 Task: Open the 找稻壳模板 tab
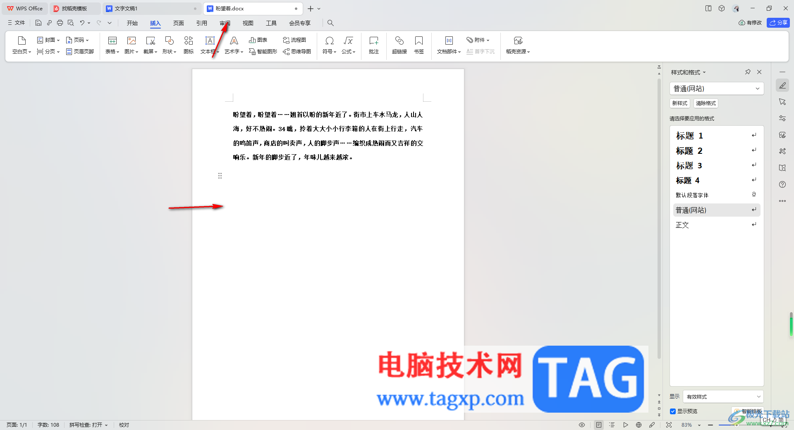(74, 8)
